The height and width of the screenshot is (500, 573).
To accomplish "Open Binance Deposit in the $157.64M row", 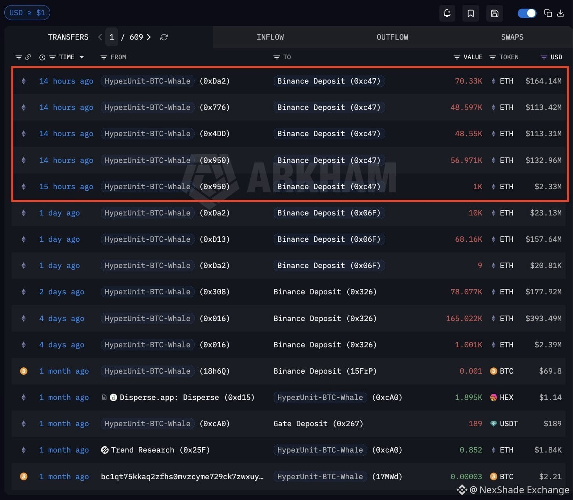I will click(329, 239).
